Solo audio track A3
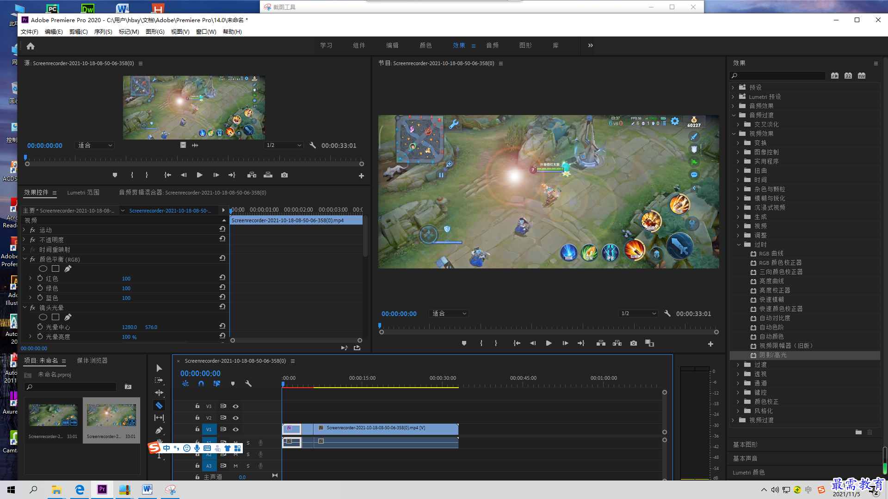Viewport: 888px width, 499px height. (x=248, y=466)
